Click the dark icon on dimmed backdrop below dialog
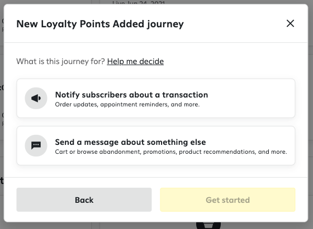The height and width of the screenshot is (229, 313). tap(208, 226)
